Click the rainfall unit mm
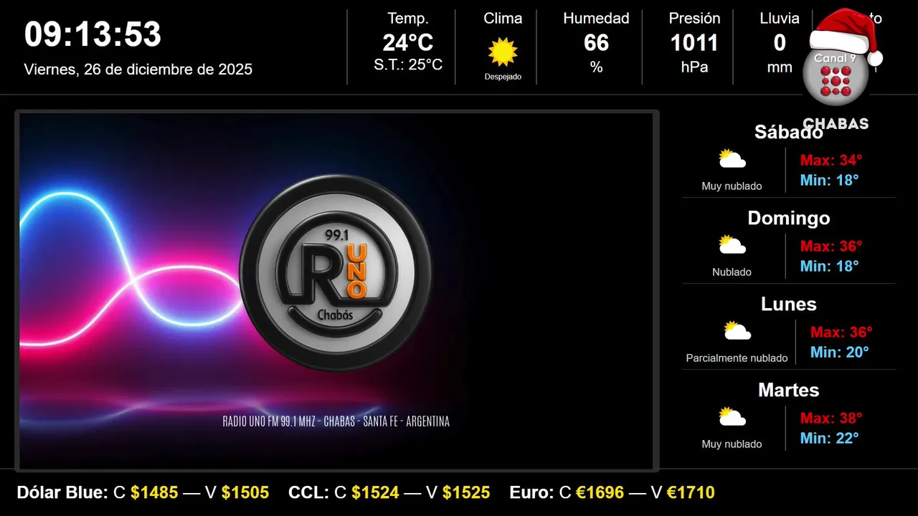This screenshot has height=516, width=918. coord(780,67)
